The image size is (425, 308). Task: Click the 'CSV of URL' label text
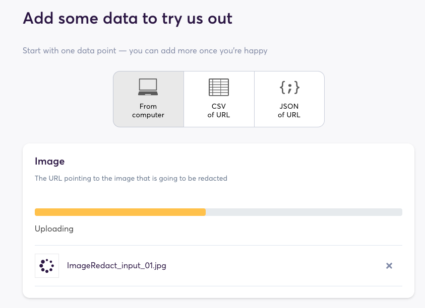[219, 110]
